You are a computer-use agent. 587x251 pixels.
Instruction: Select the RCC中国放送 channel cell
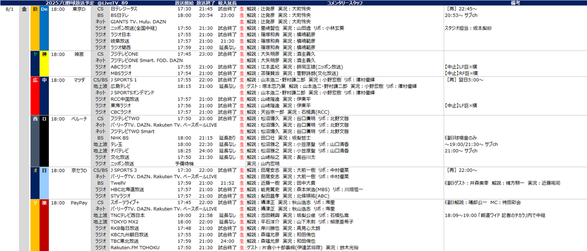click(x=125, y=99)
